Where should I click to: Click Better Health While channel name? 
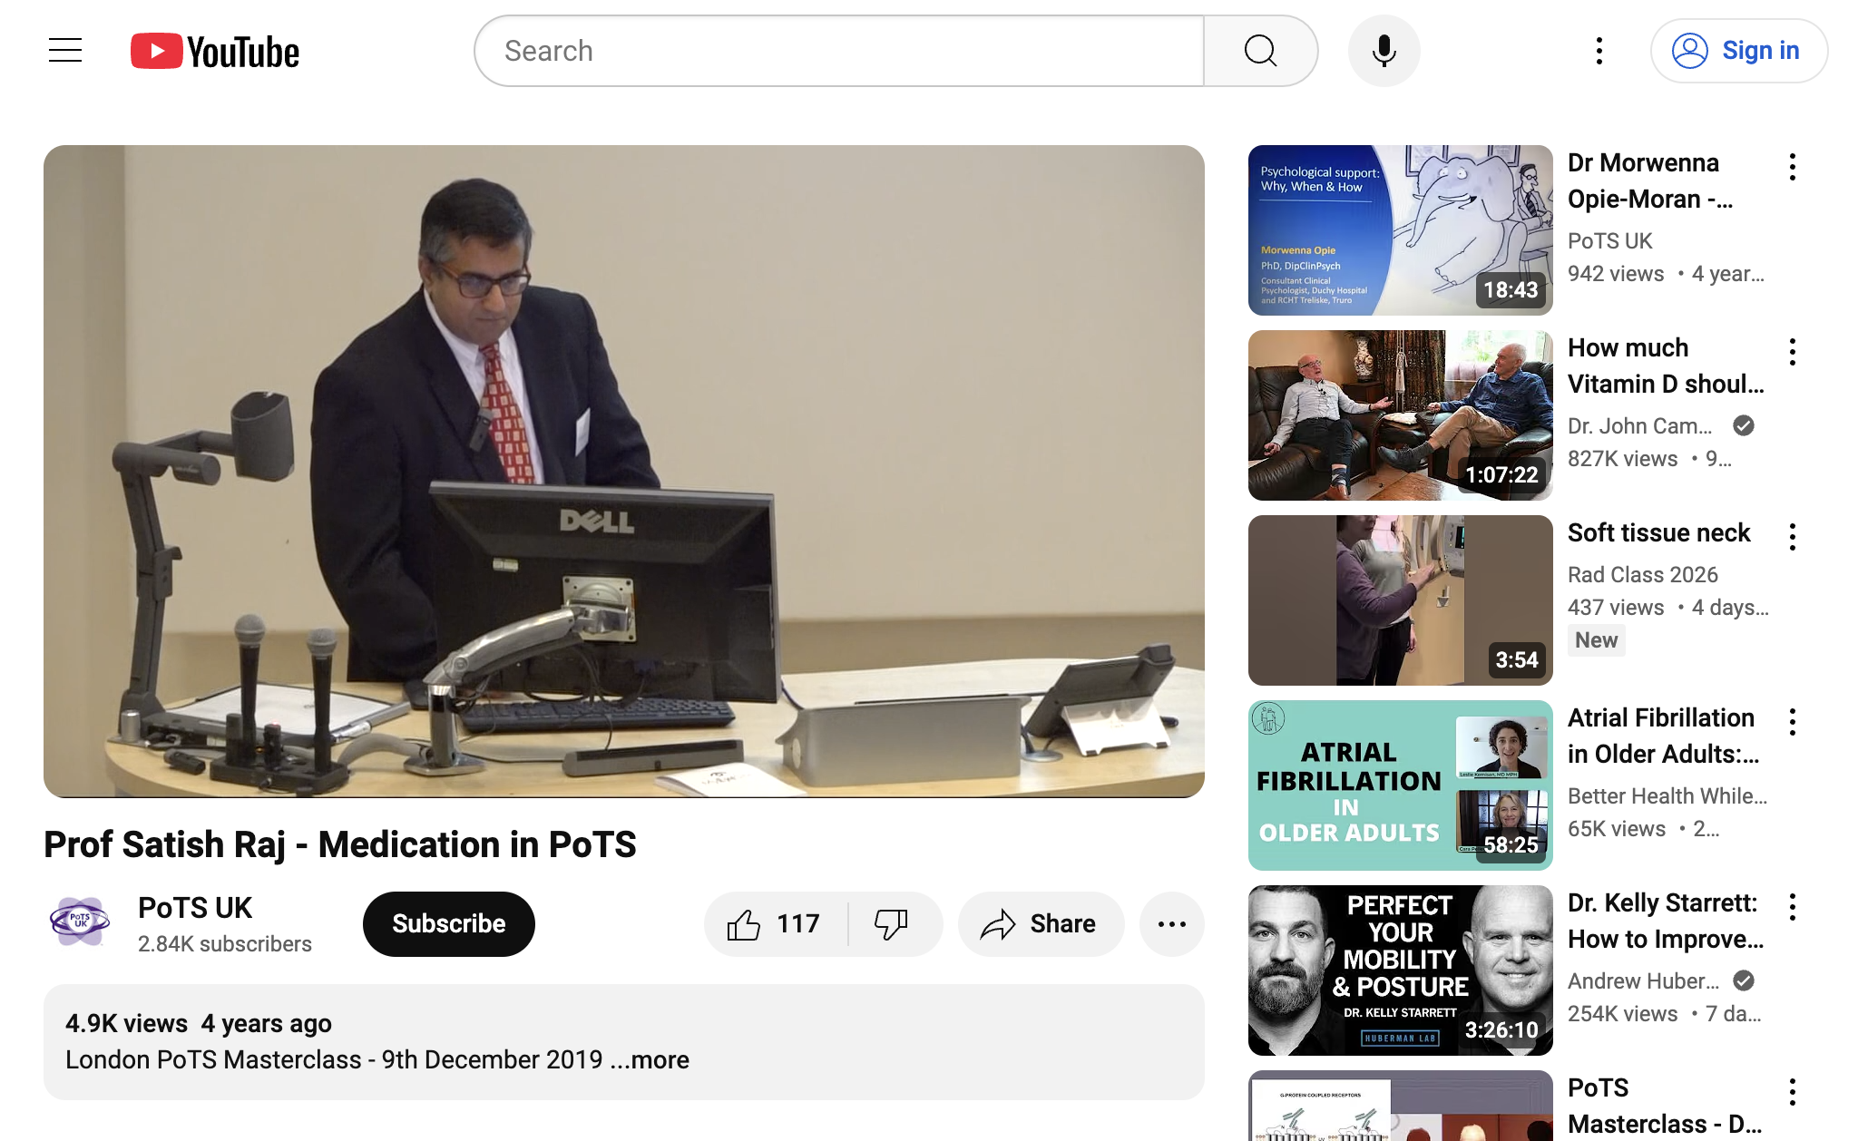1667,795
